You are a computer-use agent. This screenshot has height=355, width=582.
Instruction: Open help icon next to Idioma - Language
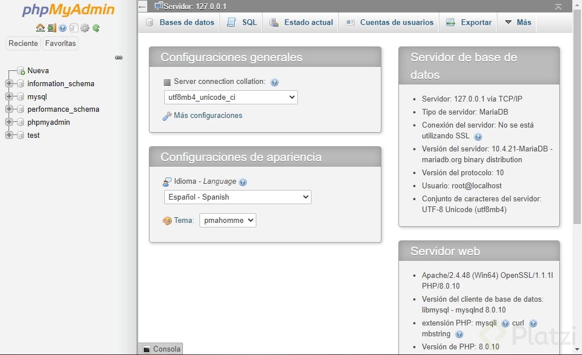[x=243, y=182]
